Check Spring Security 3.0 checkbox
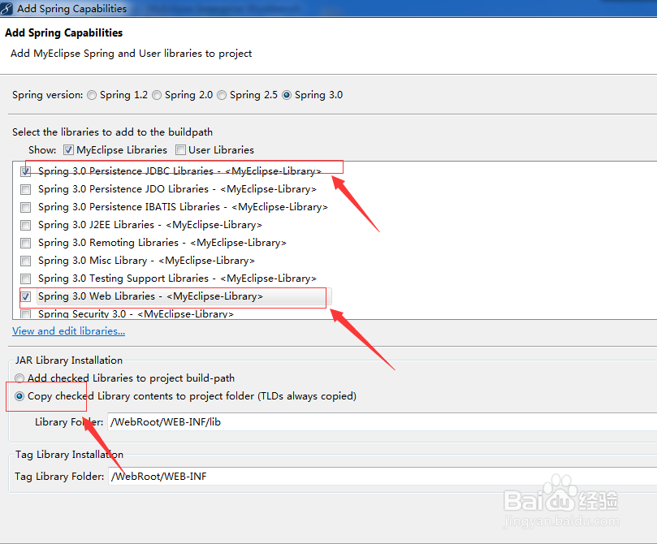Viewport: 657px width, 544px height. 25,314
